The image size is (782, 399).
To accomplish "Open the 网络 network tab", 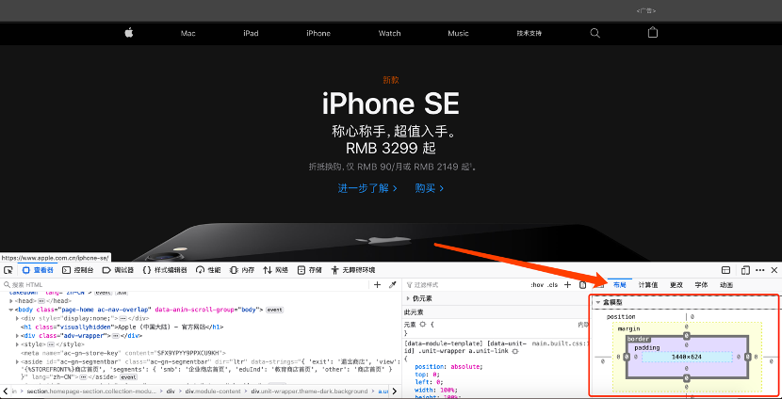I will 276,270.
